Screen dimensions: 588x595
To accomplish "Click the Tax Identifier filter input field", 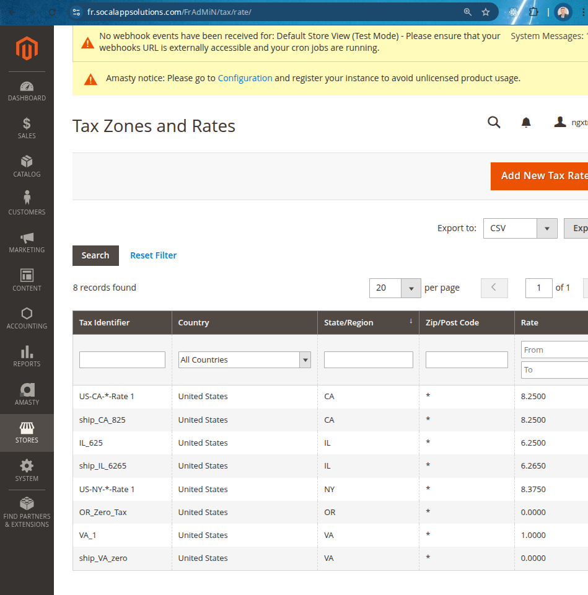I will pyautogui.click(x=122, y=359).
